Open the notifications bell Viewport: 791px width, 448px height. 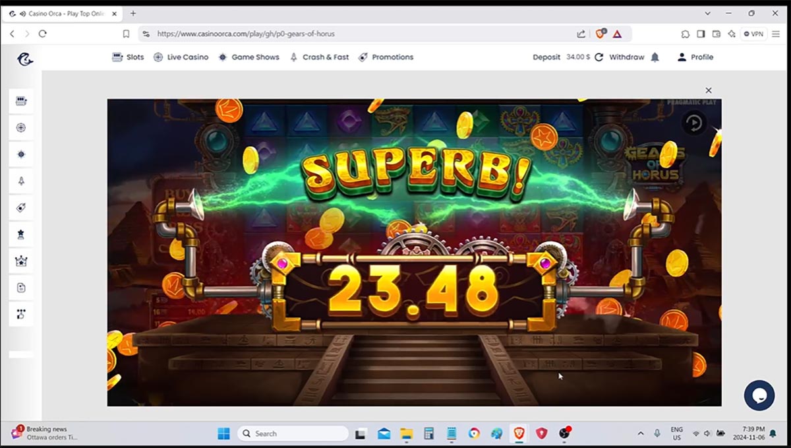pos(655,57)
